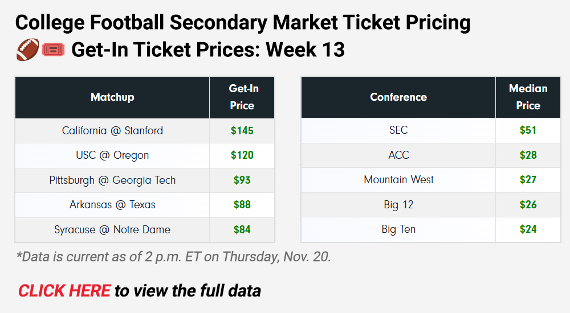
Task: Click the Median Price column header
Action: tap(528, 97)
